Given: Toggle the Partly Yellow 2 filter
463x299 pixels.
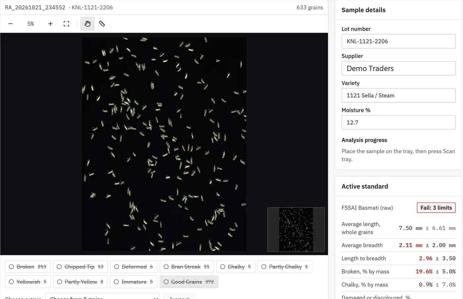Looking at the screenshot, I should point(80,282).
